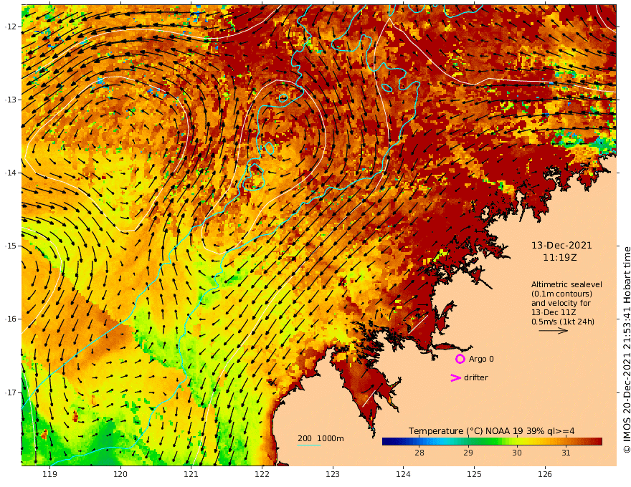Image resolution: width=631 pixels, height=487 pixels.
Task: Click the time text 11:19Z
Action: tap(560, 258)
